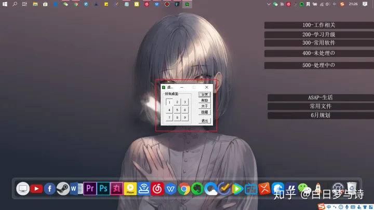Image resolution: width=374 pixels, height=210 pixels.
Task: Open the ASAP-生活 desktop group
Action: click(320, 97)
